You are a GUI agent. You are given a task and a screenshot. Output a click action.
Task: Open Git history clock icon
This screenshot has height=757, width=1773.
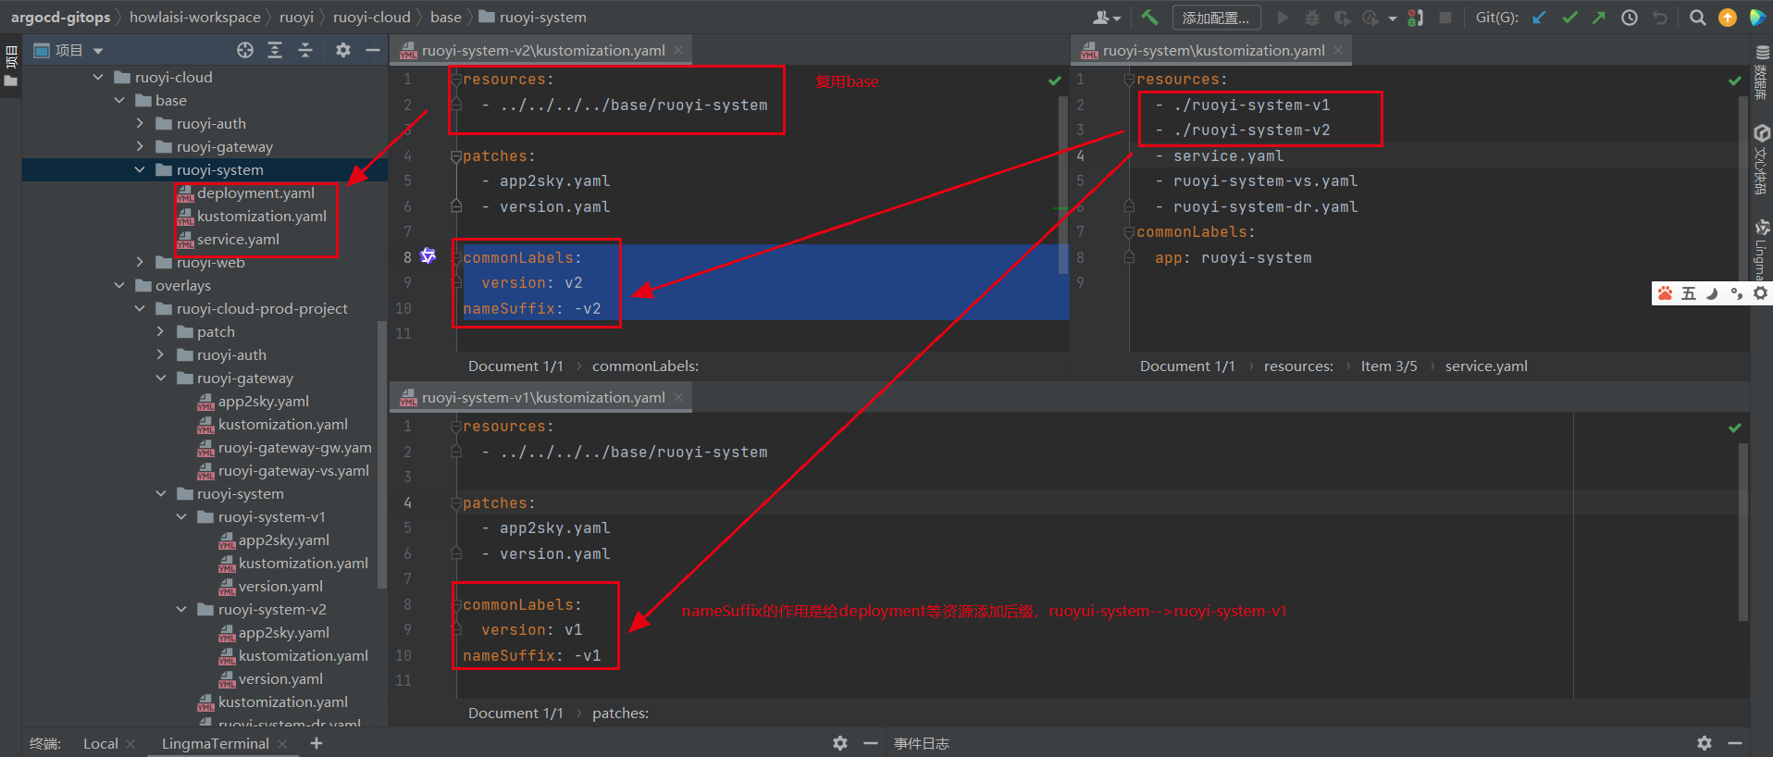point(1630,18)
